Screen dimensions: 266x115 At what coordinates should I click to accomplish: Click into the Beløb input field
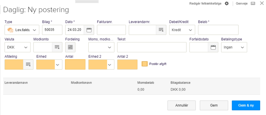[218, 30]
